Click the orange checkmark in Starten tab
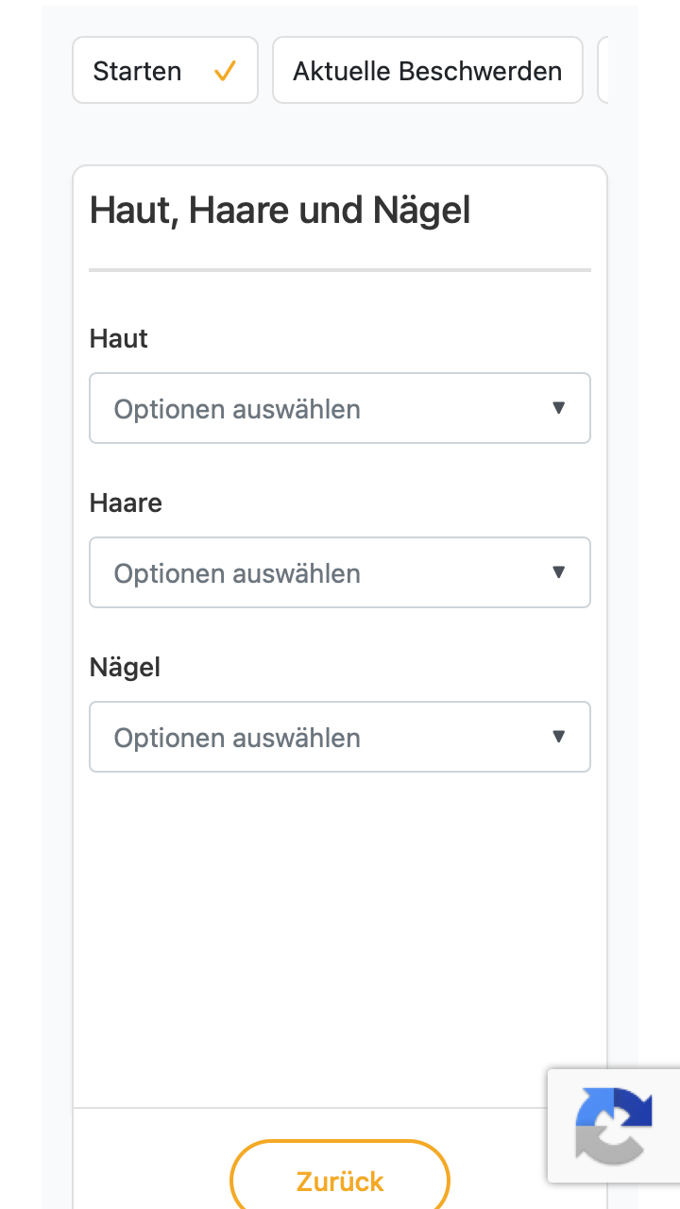The width and height of the screenshot is (680, 1209). click(225, 71)
